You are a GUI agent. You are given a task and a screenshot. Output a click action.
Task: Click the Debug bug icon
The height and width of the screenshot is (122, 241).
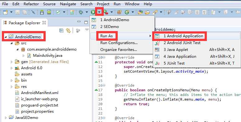(x=81, y=12)
